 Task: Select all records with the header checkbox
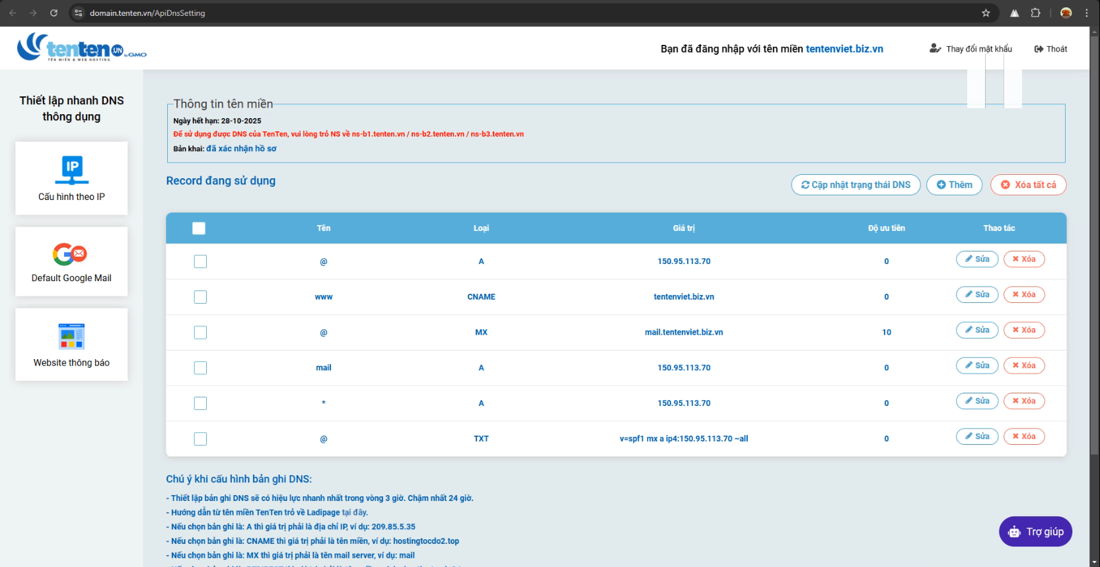click(x=199, y=228)
